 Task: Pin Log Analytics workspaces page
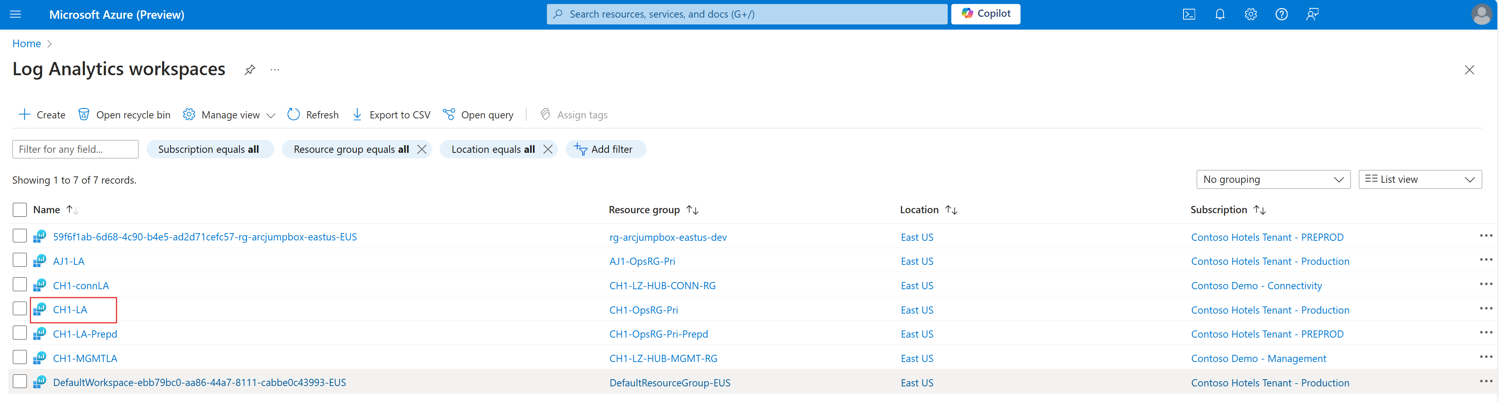(250, 70)
